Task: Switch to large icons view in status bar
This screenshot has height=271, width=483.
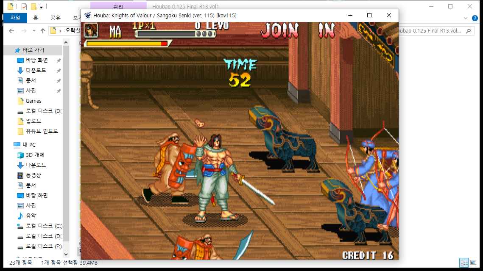Action: tap(473, 263)
